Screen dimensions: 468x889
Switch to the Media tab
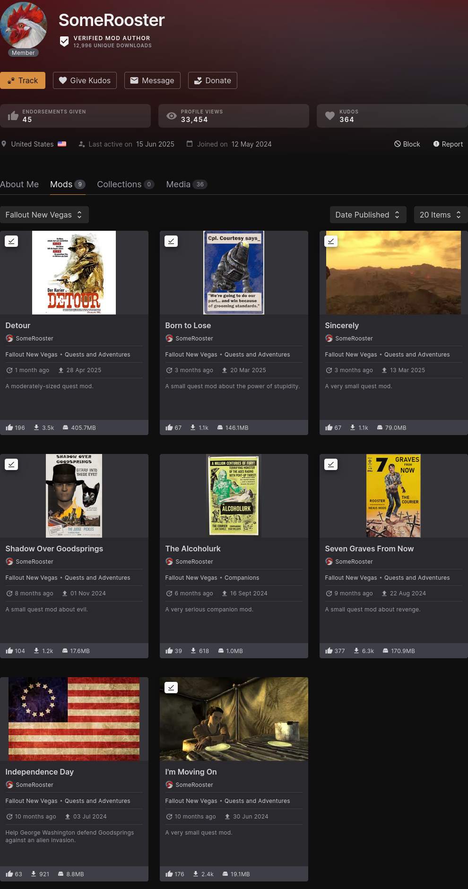(187, 184)
